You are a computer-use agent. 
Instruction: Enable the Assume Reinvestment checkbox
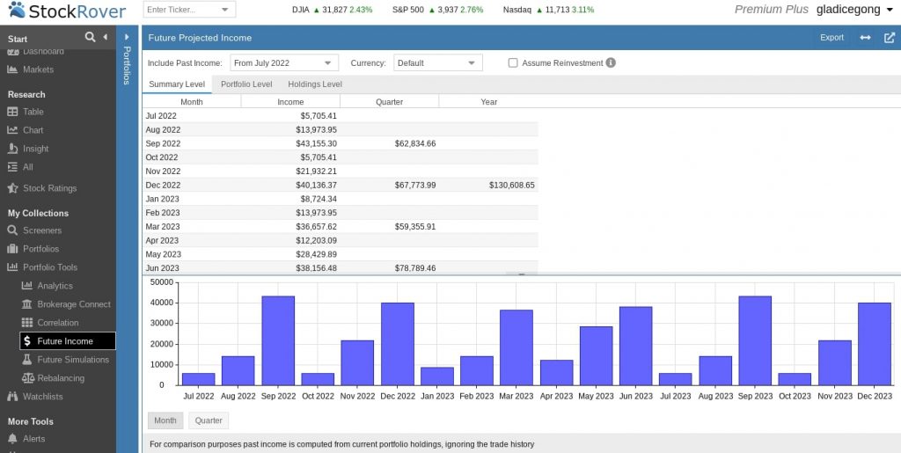tap(513, 63)
